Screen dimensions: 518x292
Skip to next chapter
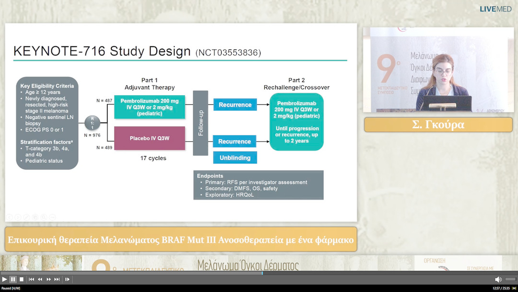pos(57,279)
